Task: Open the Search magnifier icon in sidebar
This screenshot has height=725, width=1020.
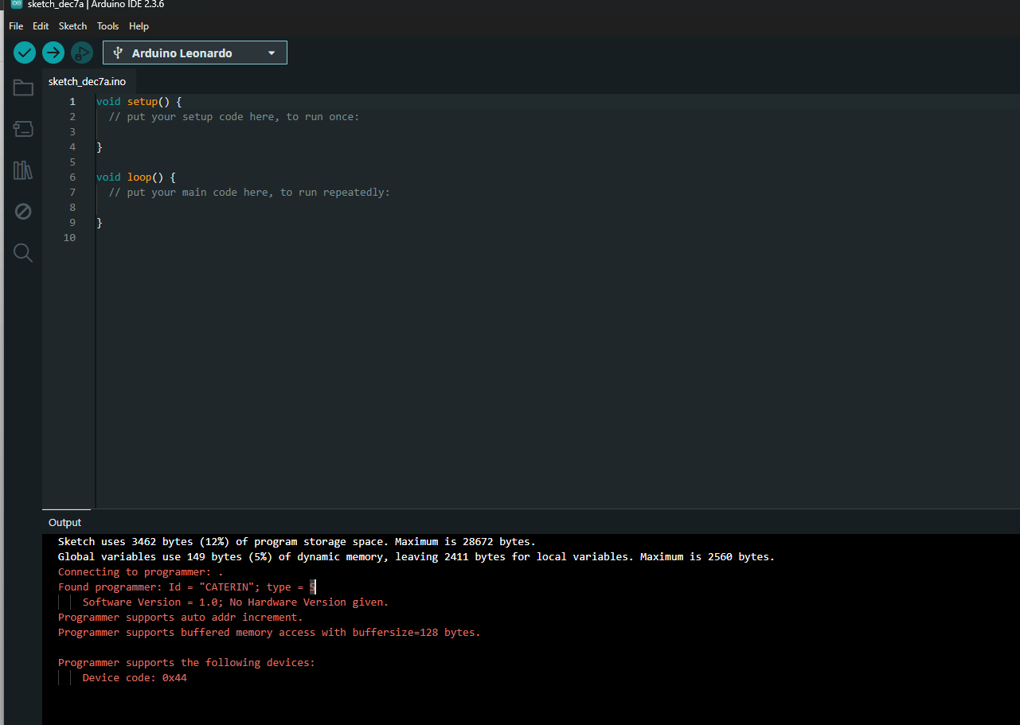Action: click(x=23, y=253)
